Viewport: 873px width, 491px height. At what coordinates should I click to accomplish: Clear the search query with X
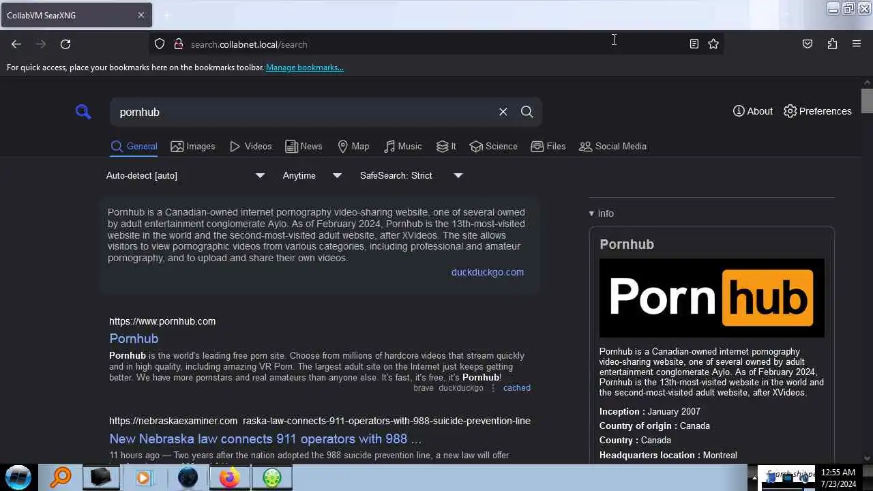pos(503,112)
